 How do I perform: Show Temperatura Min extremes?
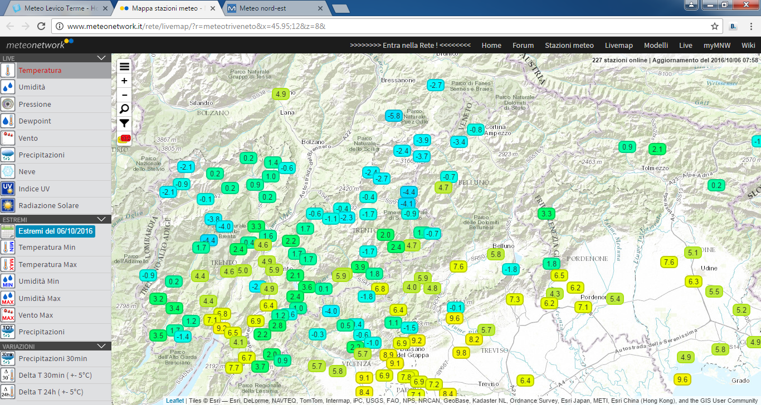47,248
